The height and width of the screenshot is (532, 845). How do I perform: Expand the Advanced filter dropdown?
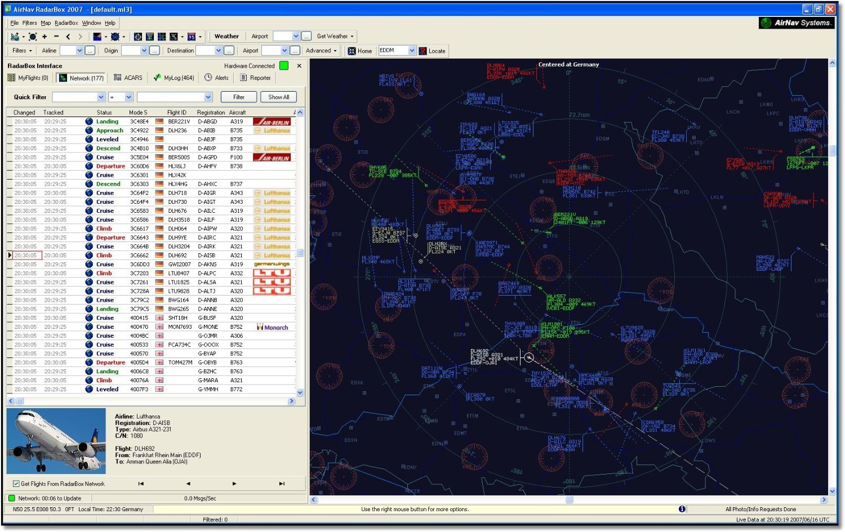point(321,51)
